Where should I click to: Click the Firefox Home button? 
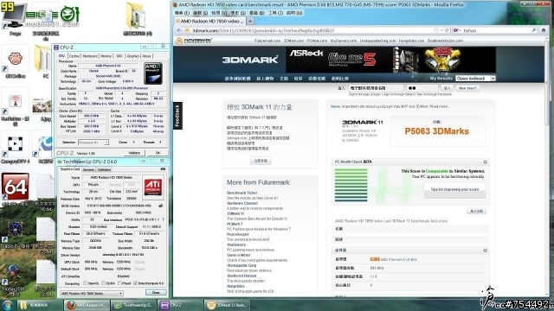click(x=544, y=30)
